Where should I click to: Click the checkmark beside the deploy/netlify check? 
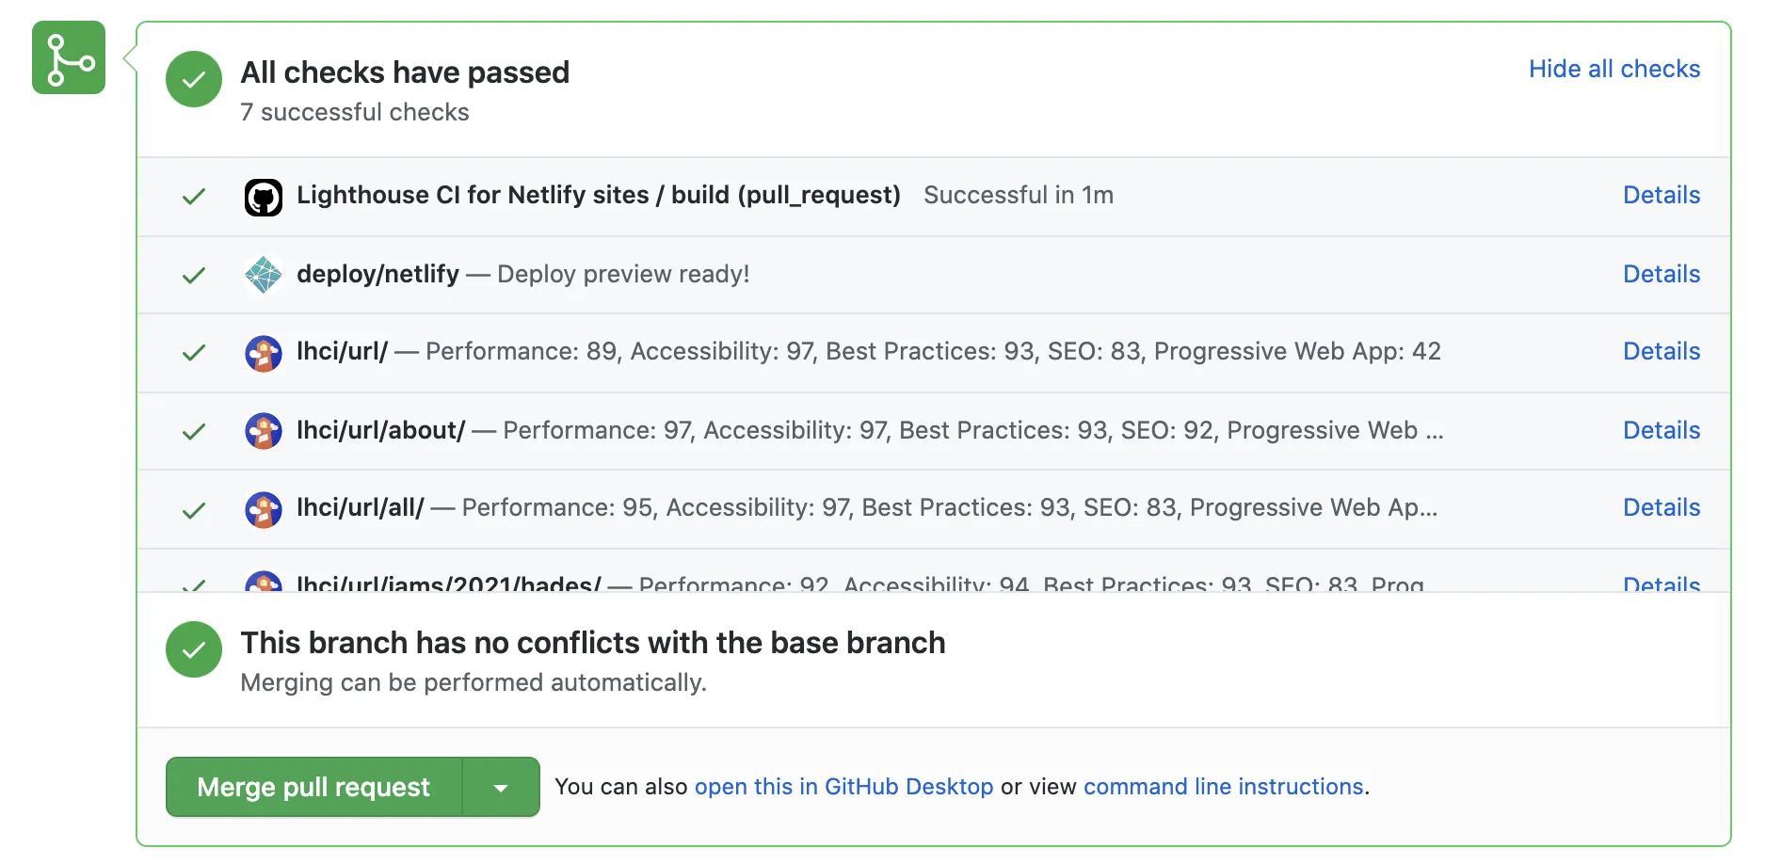[x=193, y=275]
